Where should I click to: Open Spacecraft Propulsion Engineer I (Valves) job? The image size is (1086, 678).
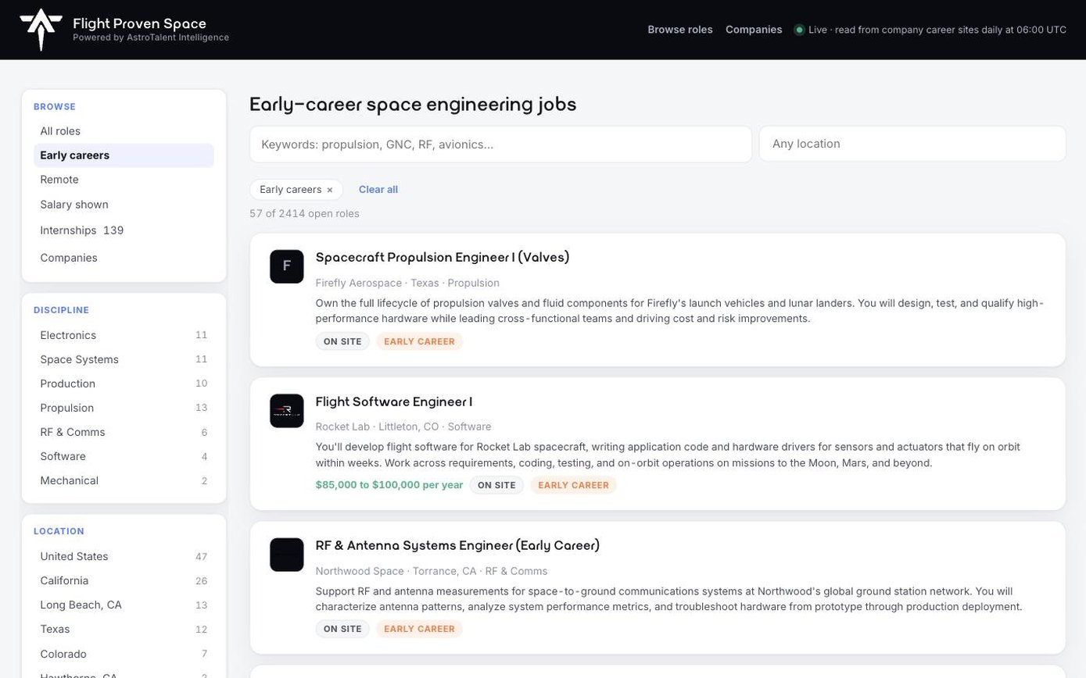(443, 258)
